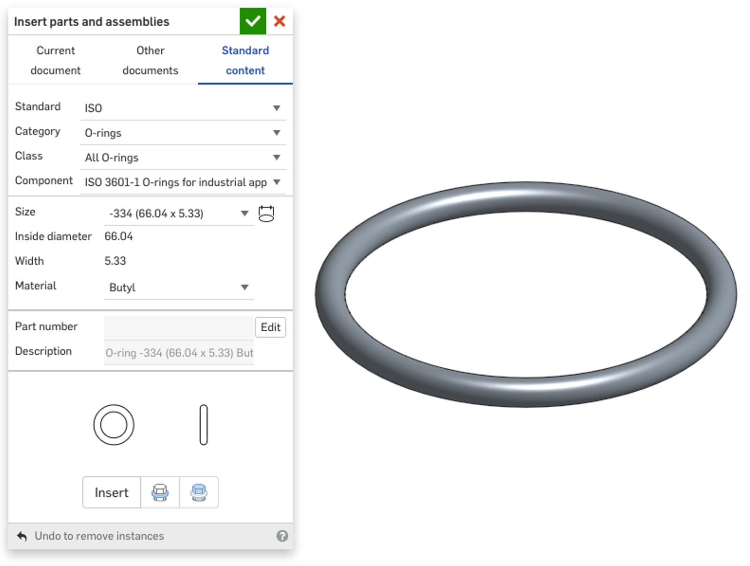The width and height of the screenshot is (750, 566).
Task: Open the Standard dropdown showing ISO
Action: [x=183, y=108]
